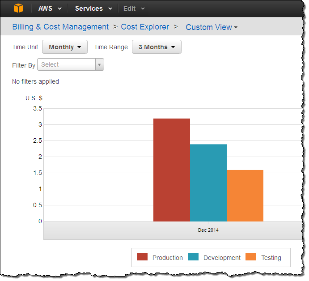Expand the Custom View dropdown
309x281 pixels.
212,27
